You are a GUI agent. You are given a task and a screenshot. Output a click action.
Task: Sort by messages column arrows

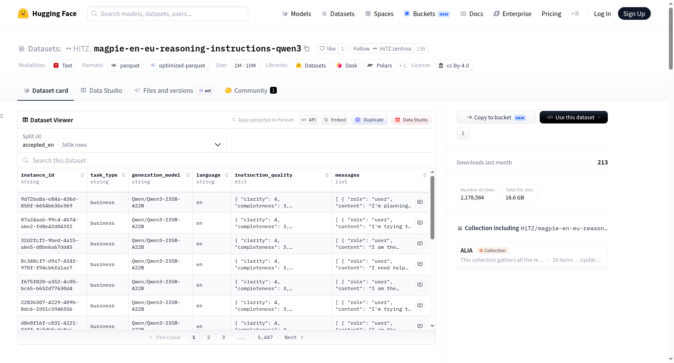tap(425, 175)
